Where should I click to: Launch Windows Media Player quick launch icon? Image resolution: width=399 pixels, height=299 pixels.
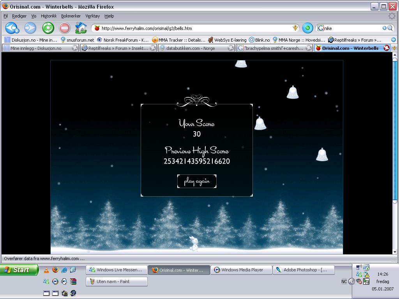pyautogui.click(x=55, y=281)
